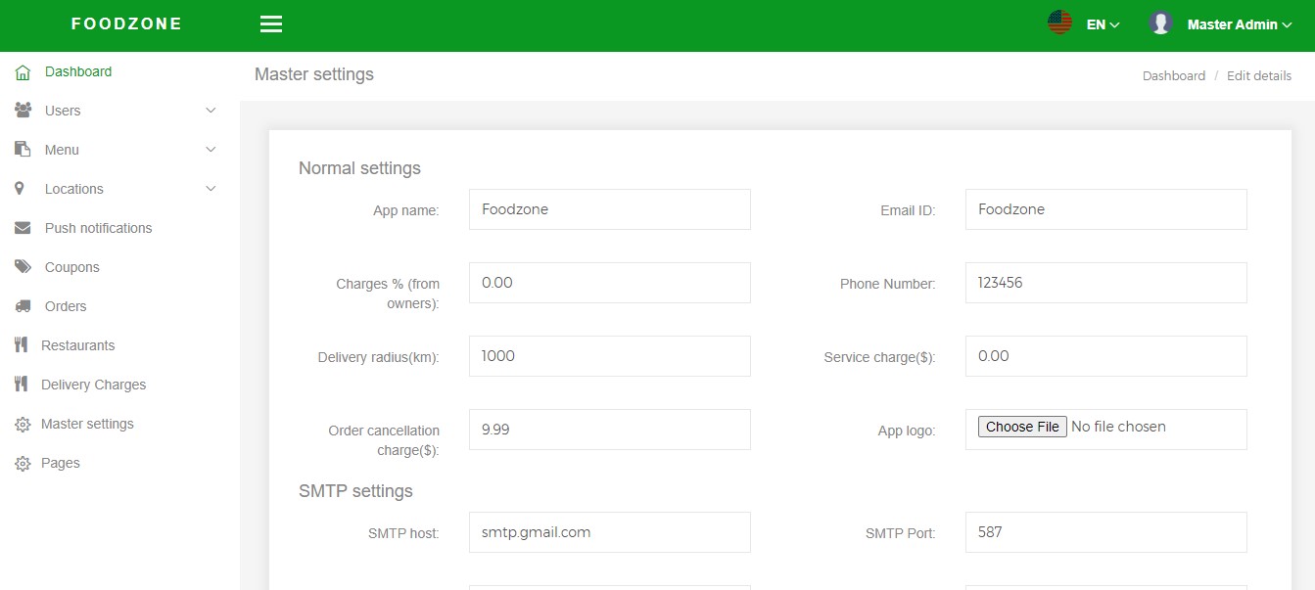Click the Menu sidebar icon
Viewport: 1315px width, 590px height.
tap(23, 150)
